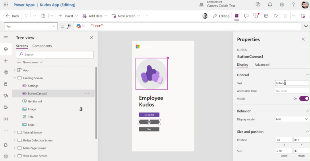Click the Paste clipboard icon
Viewport: 310px width, 161px height.
click(x=43, y=16)
